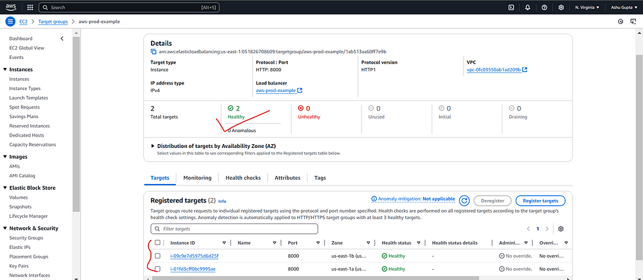
Task: Sort by Zone column arrow
Action: tap(368, 243)
